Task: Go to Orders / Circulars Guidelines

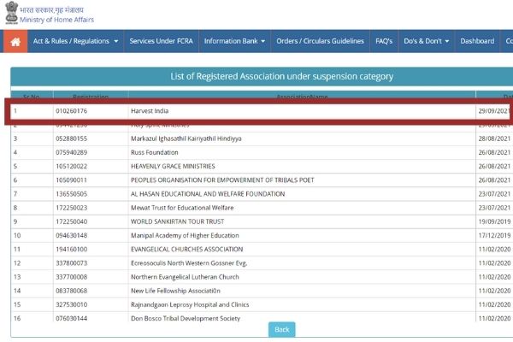Action: 321,41
